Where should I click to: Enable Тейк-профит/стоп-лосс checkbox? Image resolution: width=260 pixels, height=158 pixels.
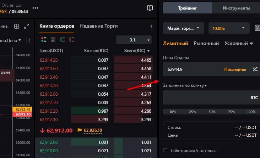(x=165, y=150)
